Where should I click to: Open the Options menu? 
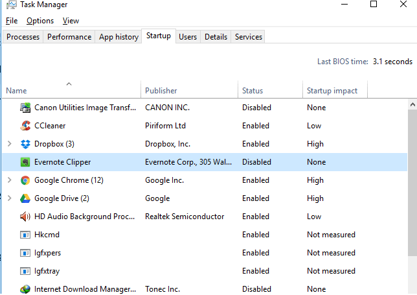point(40,21)
